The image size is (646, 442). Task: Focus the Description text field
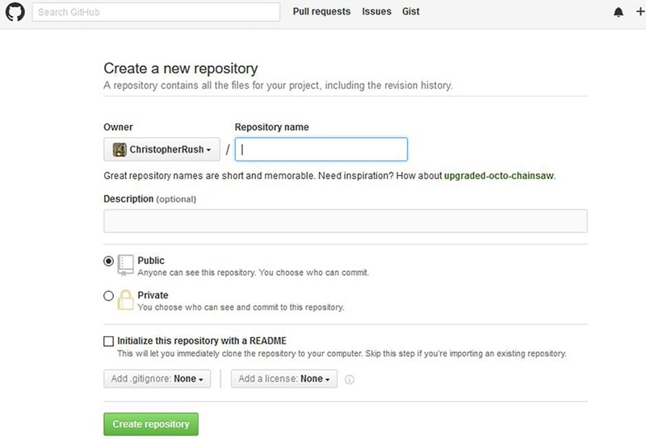pyautogui.click(x=345, y=221)
